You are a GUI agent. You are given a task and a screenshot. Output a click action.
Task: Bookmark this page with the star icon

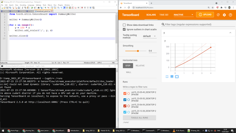(x=212, y=7)
